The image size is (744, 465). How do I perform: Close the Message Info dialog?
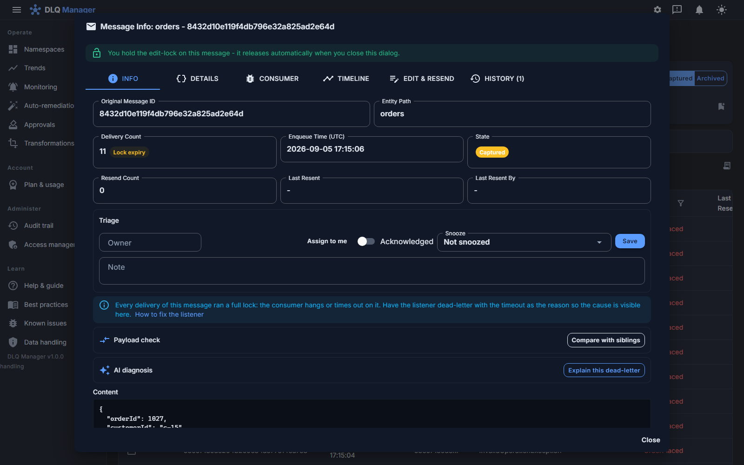(x=651, y=440)
